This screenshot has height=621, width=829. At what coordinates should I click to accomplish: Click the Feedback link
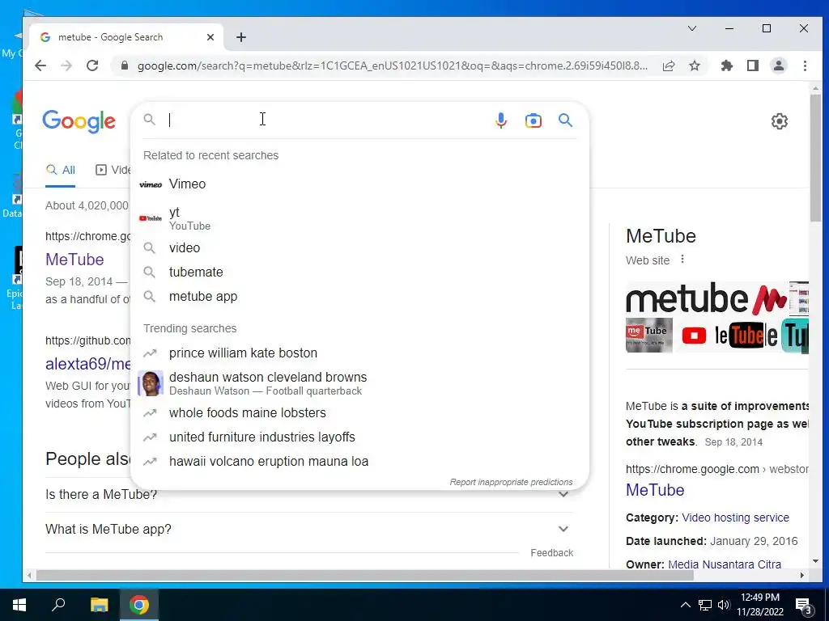pos(551,553)
